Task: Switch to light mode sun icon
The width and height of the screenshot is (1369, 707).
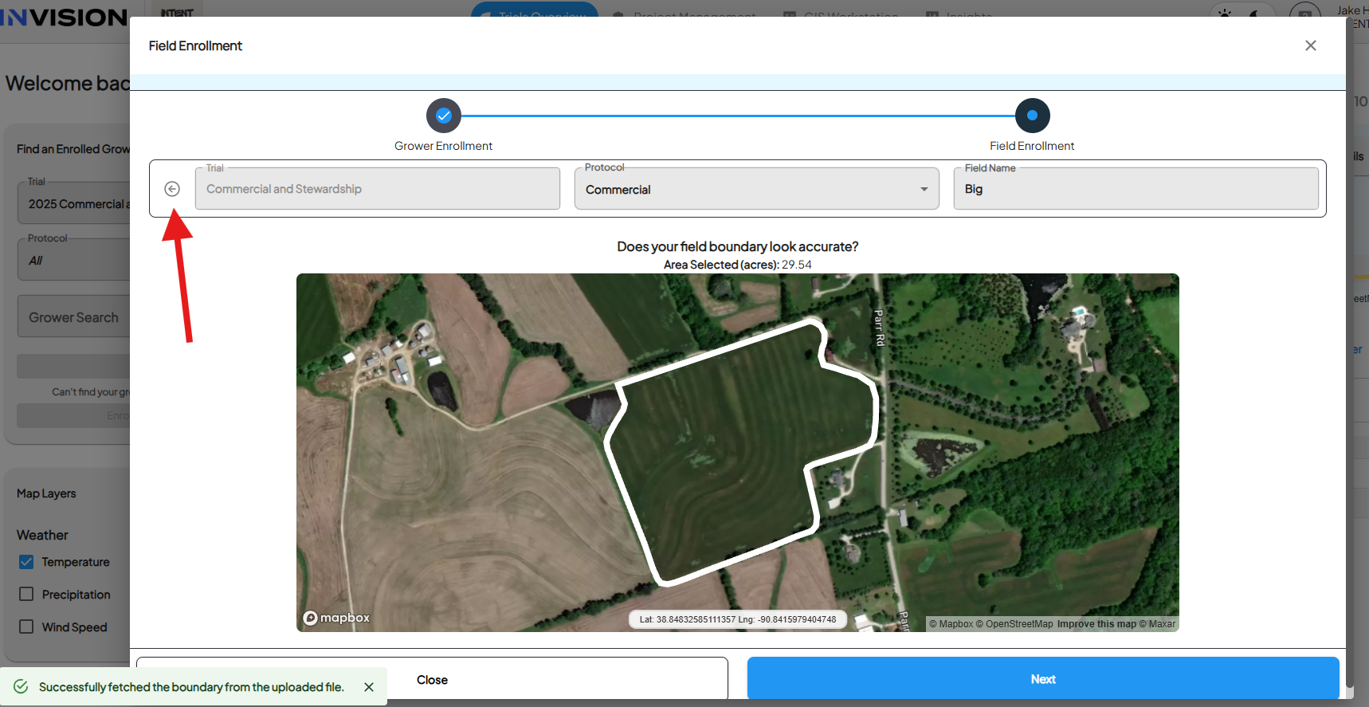Action: [x=1225, y=14]
